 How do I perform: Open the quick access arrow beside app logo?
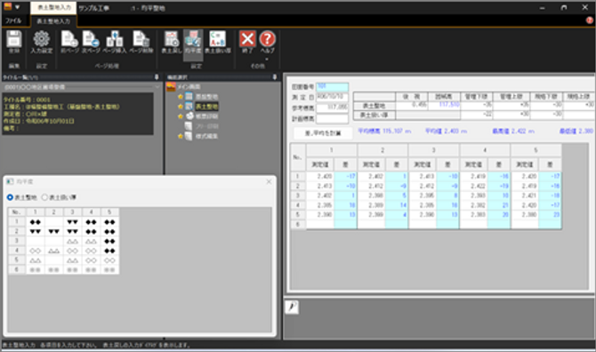click(x=17, y=7)
